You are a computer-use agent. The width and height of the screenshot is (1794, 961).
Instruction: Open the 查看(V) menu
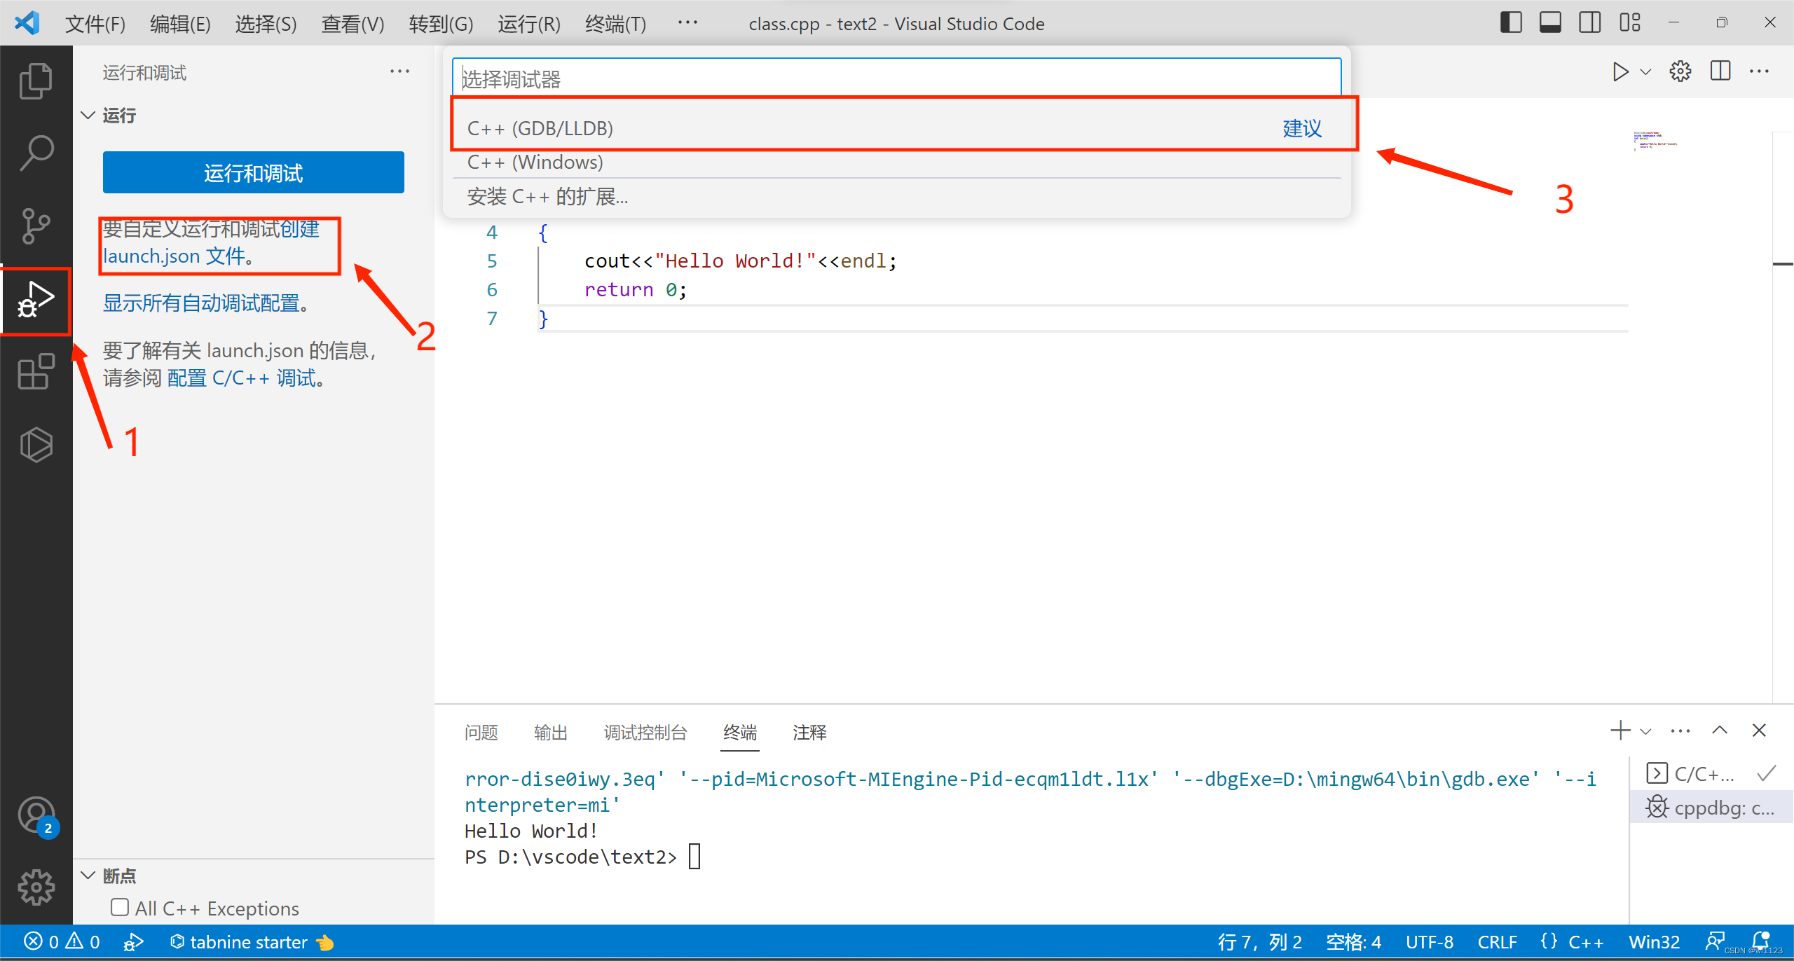coord(352,24)
